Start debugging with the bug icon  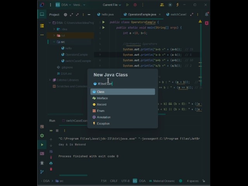coord(135,5)
